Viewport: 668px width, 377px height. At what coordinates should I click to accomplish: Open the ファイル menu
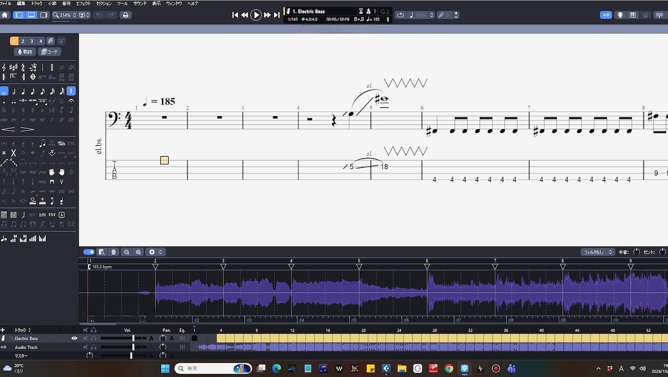pos(5,3)
